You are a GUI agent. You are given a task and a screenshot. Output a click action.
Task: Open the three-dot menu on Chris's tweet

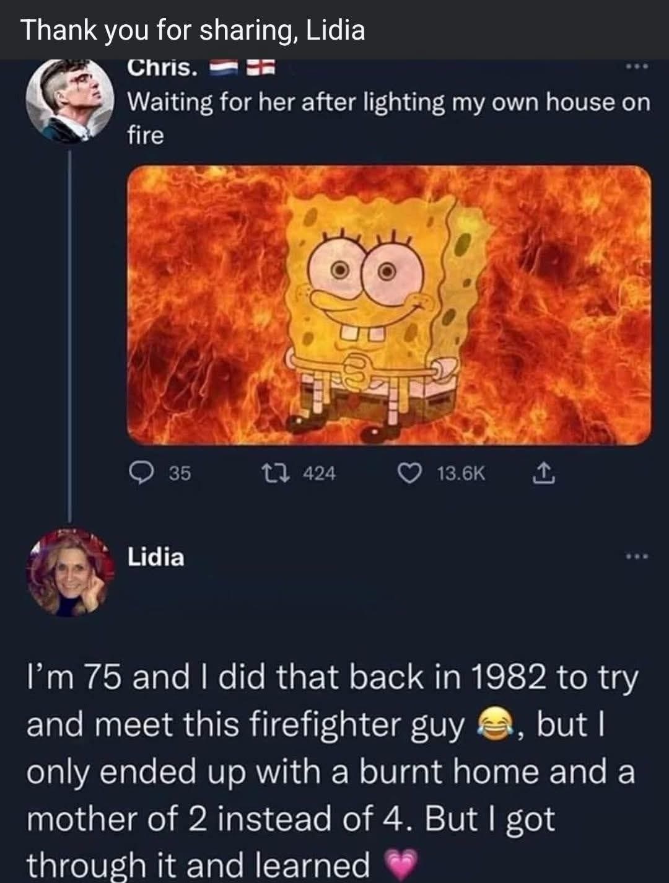click(x=637, y=67)
